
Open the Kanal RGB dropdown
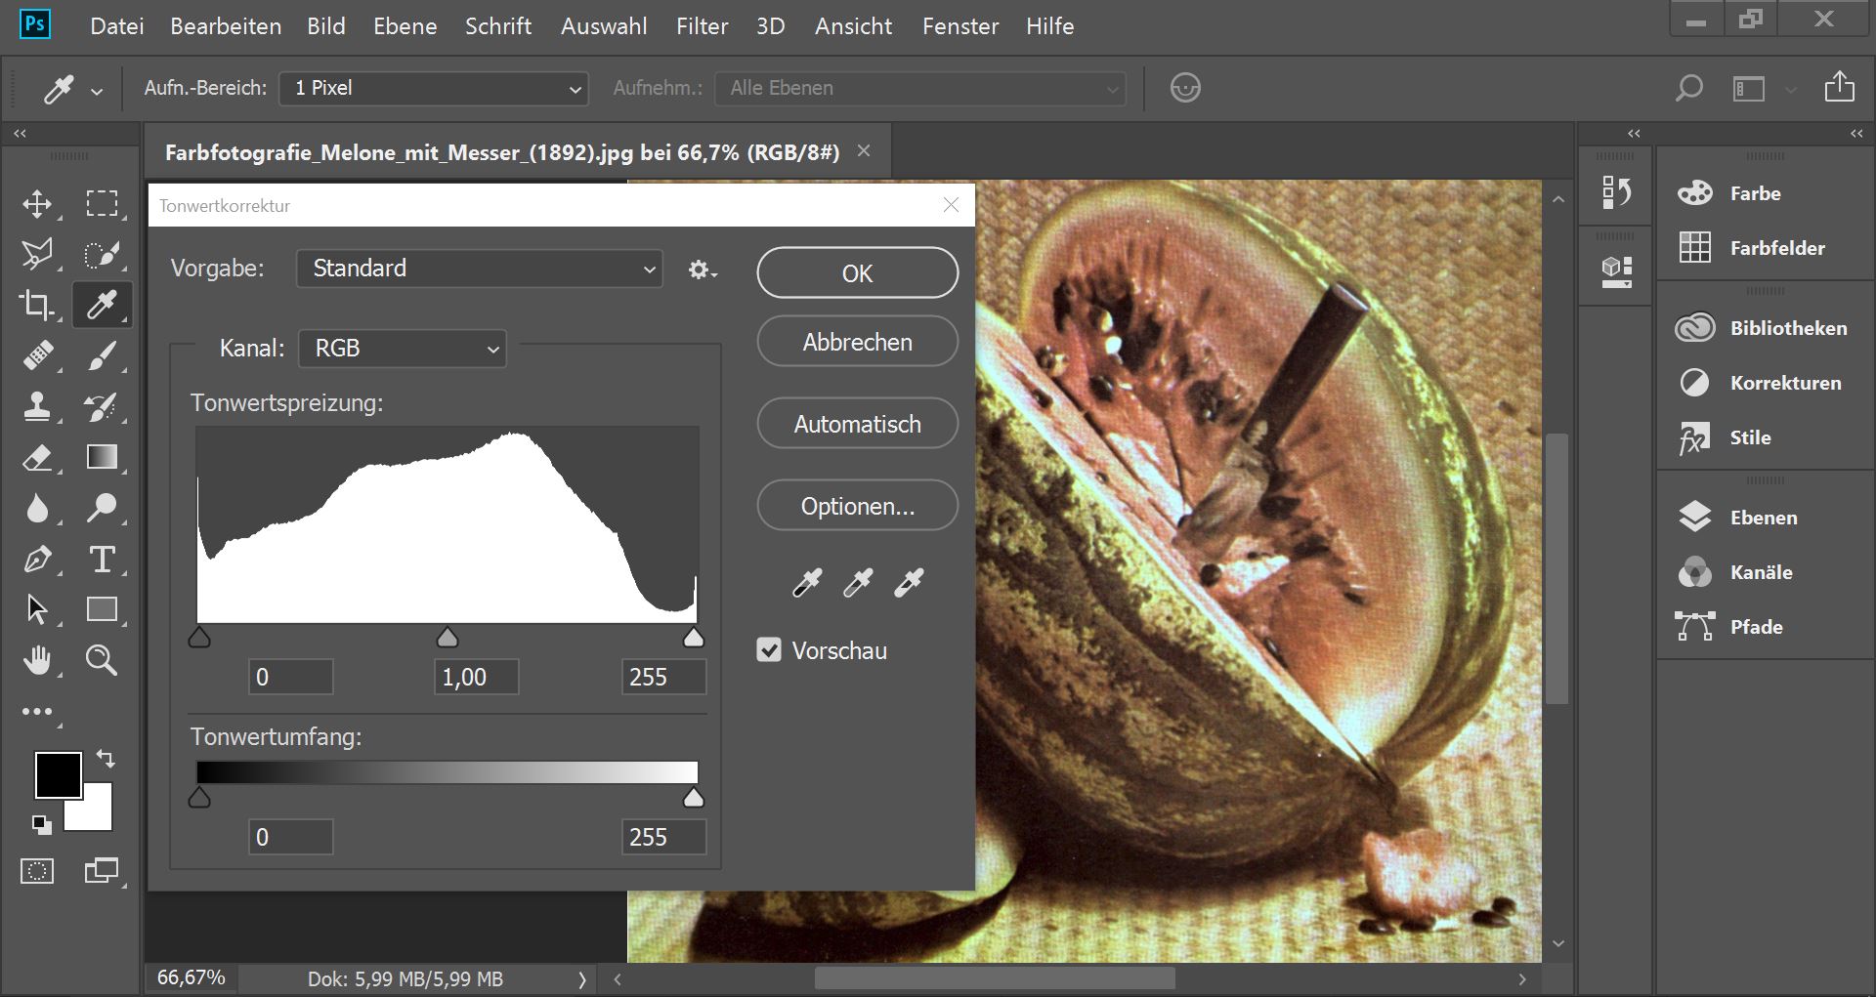point(403,349)
